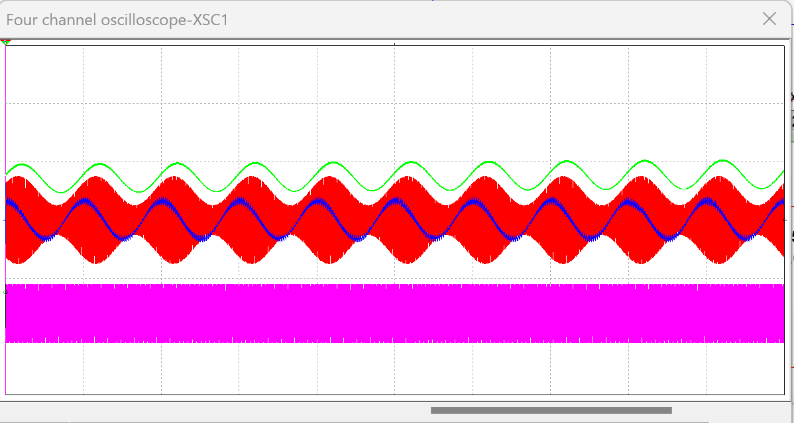Close the Four channel oscilloscope window
This screenshot has width=794, height=423.
769,19
